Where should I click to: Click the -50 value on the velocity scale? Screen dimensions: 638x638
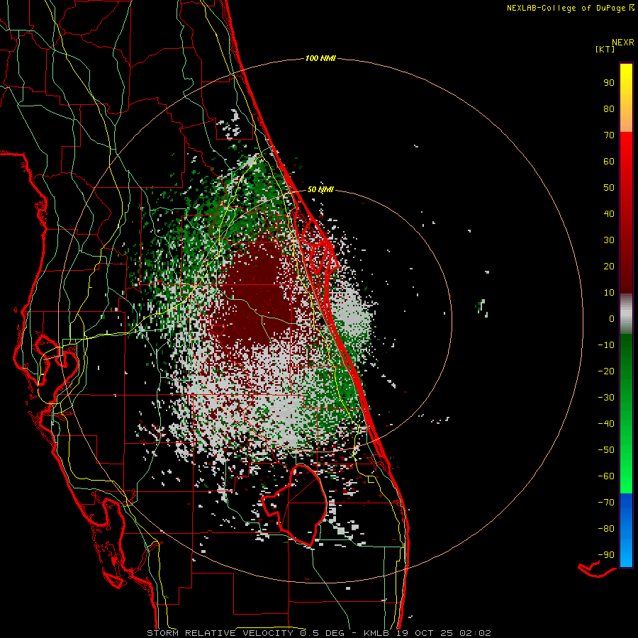pos(606,450)
